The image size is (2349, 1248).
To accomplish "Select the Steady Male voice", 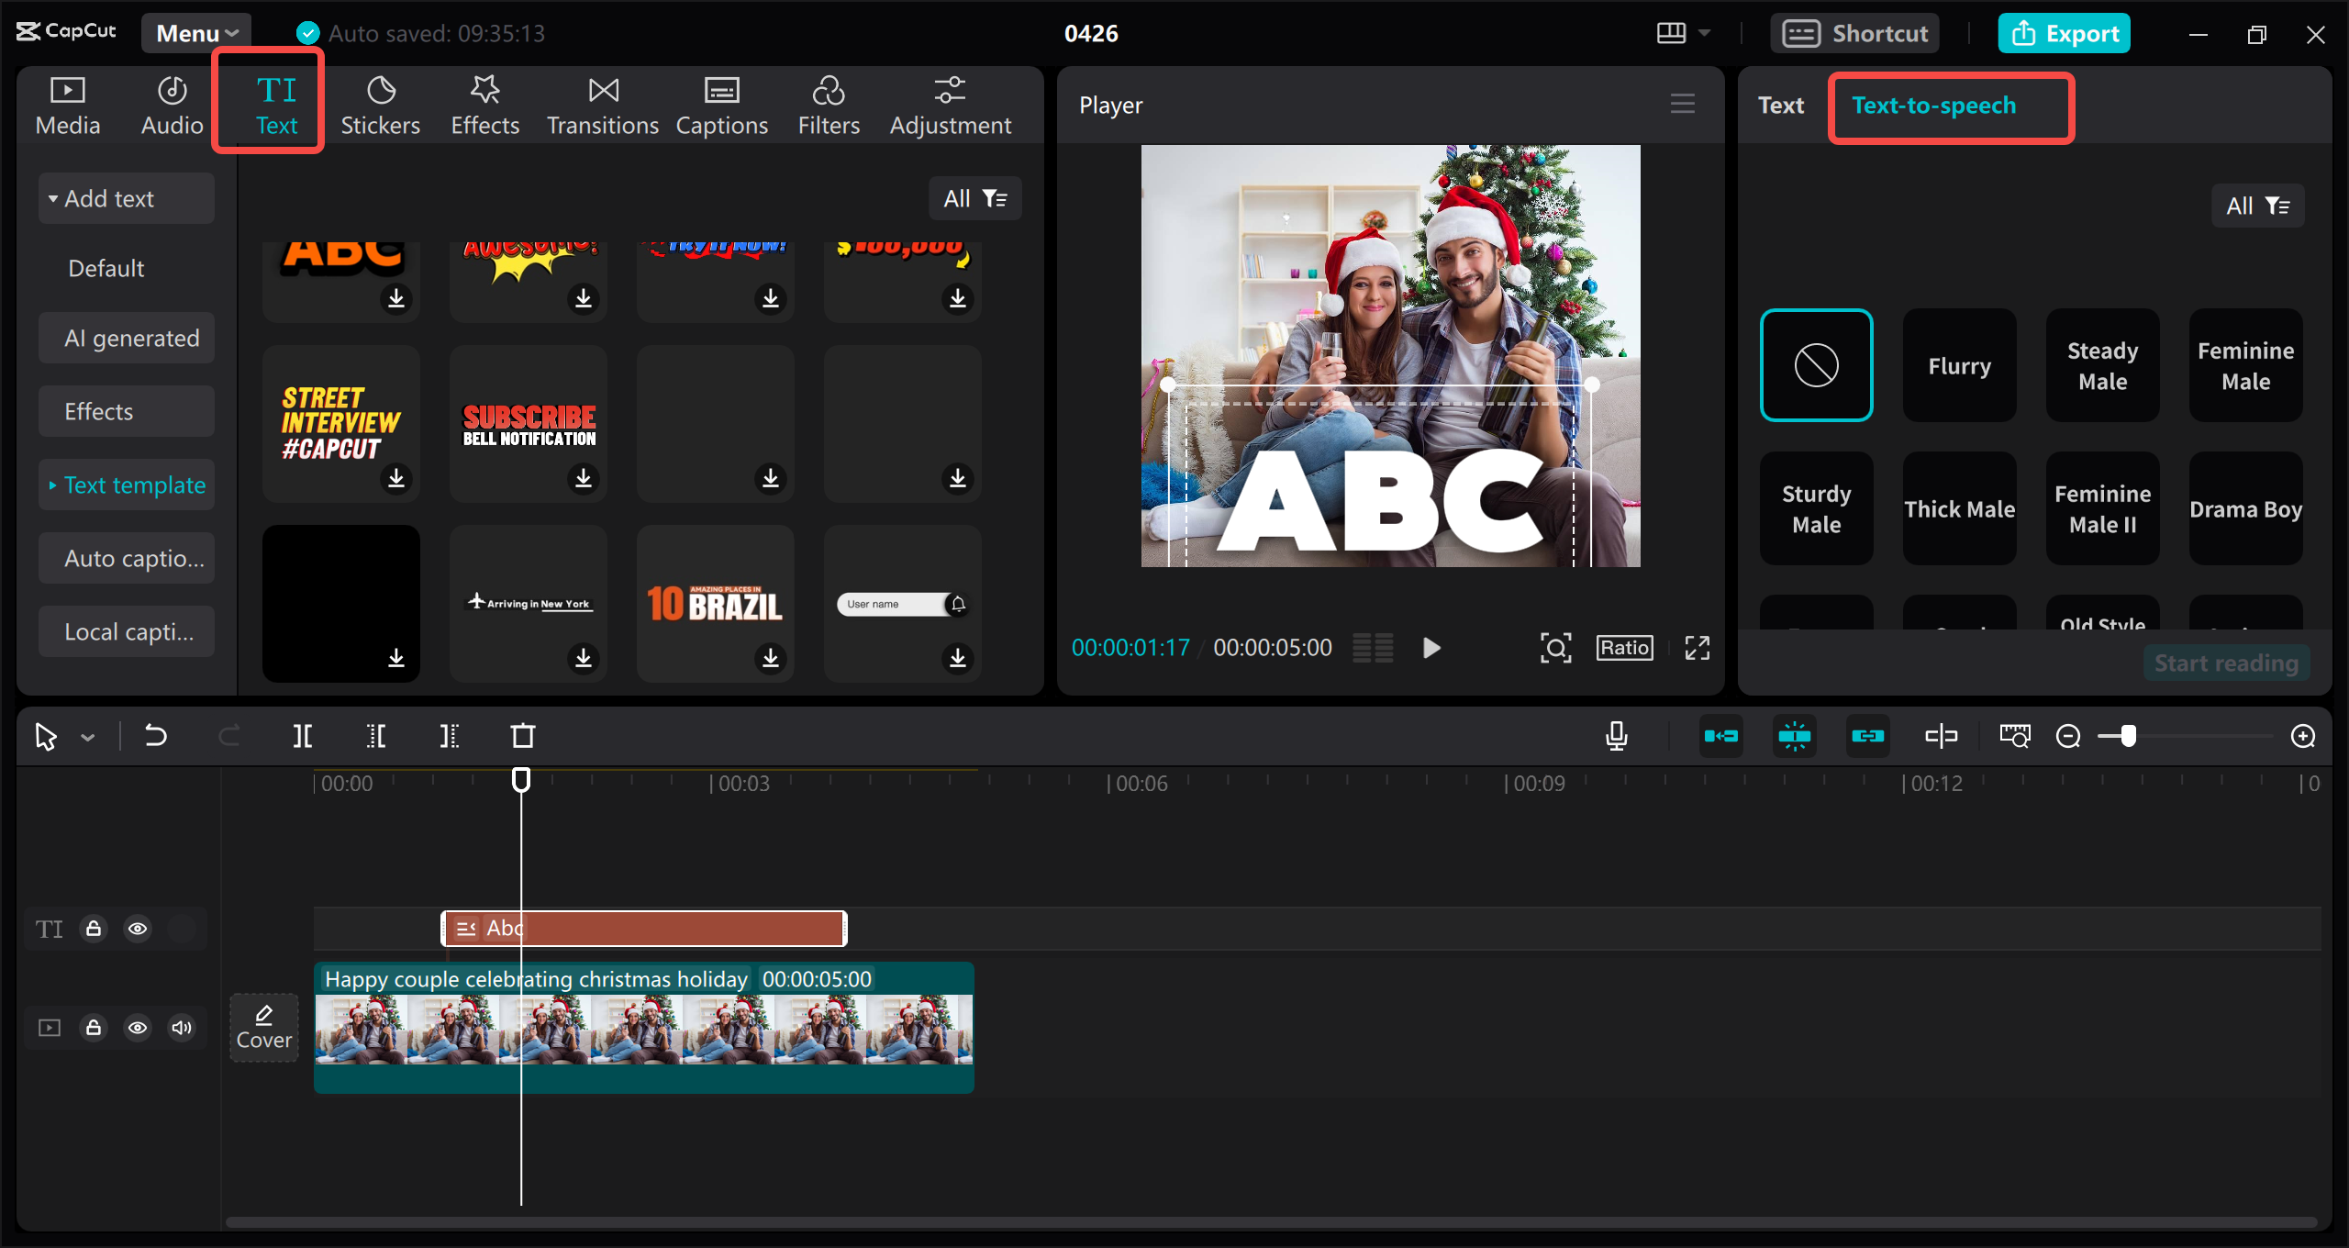I will pos(2102,365).
